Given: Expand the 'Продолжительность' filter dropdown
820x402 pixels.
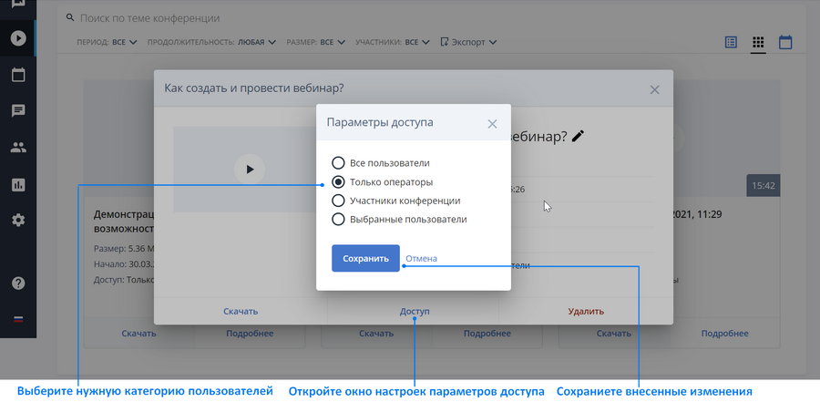Looking at the screenshot, I should [211, 42].
